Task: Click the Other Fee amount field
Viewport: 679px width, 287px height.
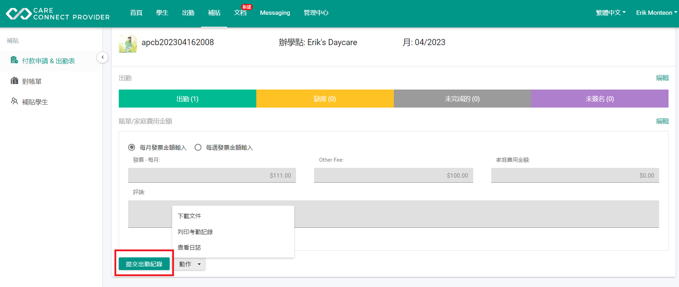Action: click(393, 175)
